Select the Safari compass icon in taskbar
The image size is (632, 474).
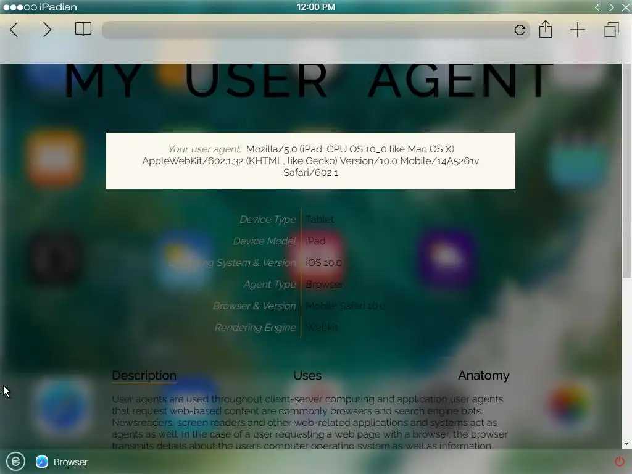coord(41,462)
